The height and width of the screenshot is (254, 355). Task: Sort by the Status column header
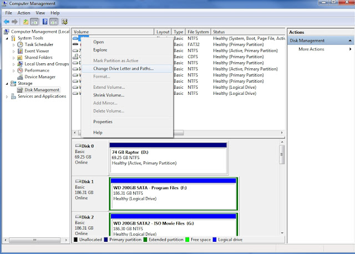(x=248, y=32)
